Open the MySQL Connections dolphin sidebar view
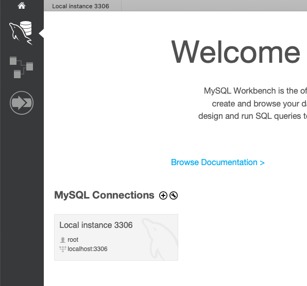Screen dimensions: 307x286 click(x=21, y=33)
